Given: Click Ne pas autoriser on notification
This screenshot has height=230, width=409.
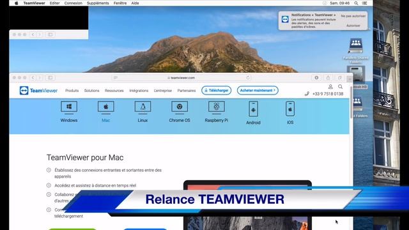Looking at the screenshot, I should (x=353, y=16).
